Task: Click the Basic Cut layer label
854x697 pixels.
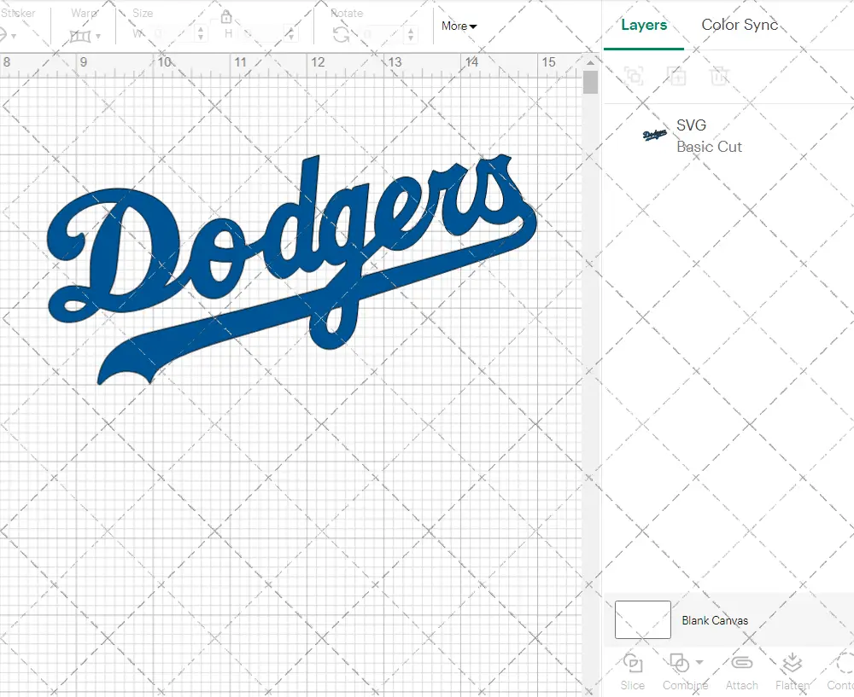Action: point(709,147)
